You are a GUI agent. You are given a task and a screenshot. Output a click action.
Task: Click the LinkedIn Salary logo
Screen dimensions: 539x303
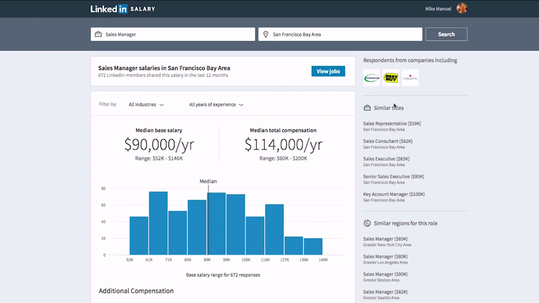coord(123,9)
